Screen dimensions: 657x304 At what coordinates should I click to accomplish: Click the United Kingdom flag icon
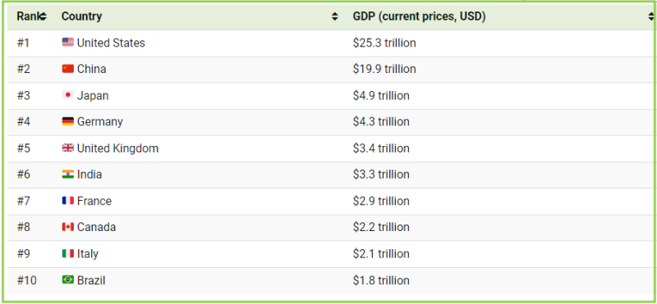pyautogui.click(x=68, y=148)
